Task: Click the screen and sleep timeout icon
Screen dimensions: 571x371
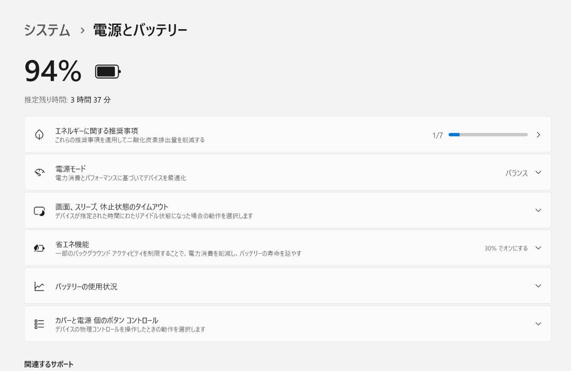Action: pos(39,211)
